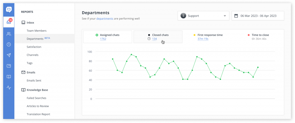This screenshot has width=295, height=123.
Task: Toggle the Closed chats metric card
Action: pos(158,37)
